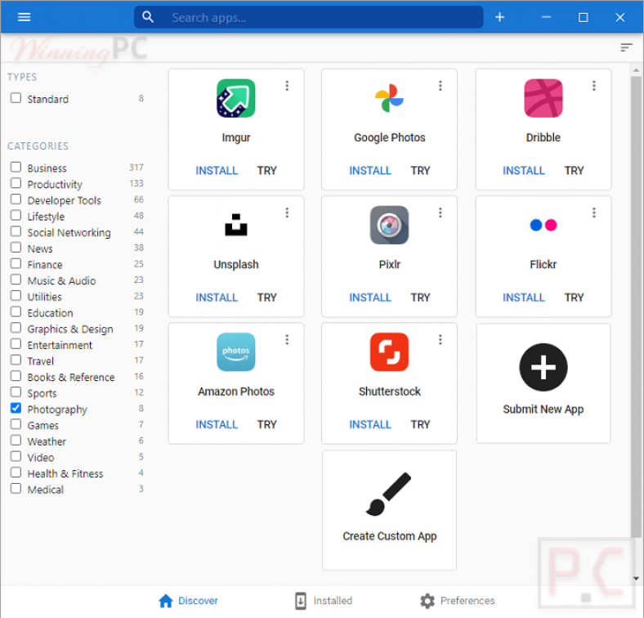Check the Sports category filter
The image size is (644, 618).
click(x=16, y=392)
